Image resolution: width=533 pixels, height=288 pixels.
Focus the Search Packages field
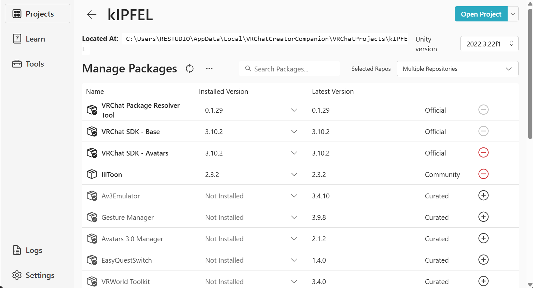tap(290, 69)
